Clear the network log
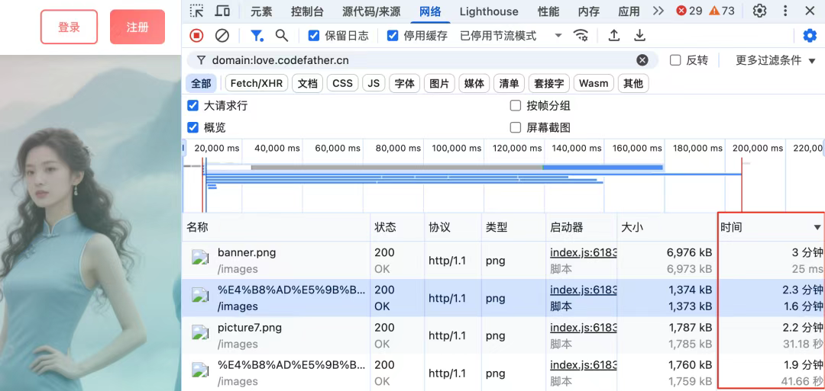Screen dimensions: 825x391 click(222, 36)
